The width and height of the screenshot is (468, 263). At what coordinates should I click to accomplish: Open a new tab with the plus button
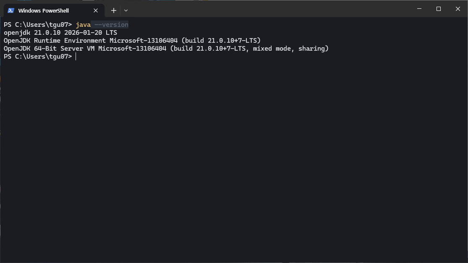pyautogui.click(x=113, y=10)
